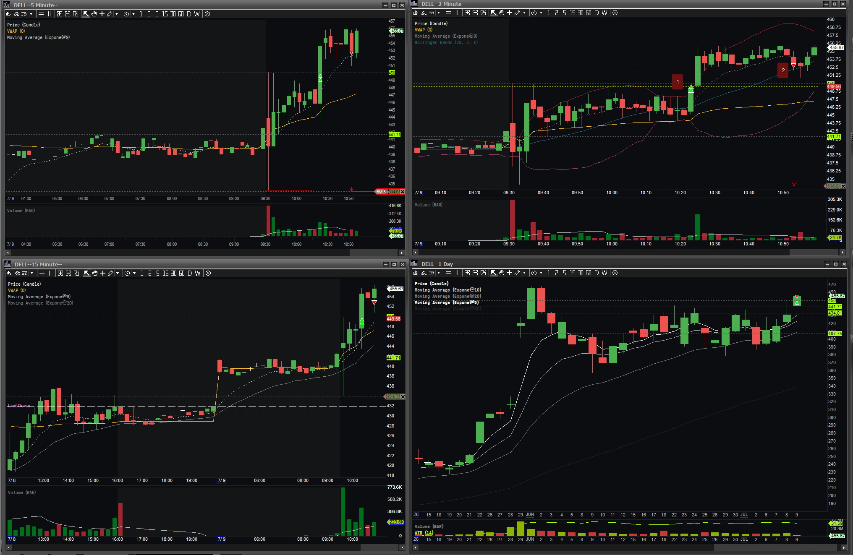
Task: Open time settings clock in DELL 2 Minute chart
Action: [534, 13]
